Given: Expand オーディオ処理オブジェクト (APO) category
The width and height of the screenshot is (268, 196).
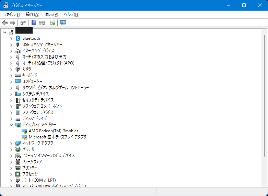Looking at the screenshot, I should point(11,63).
